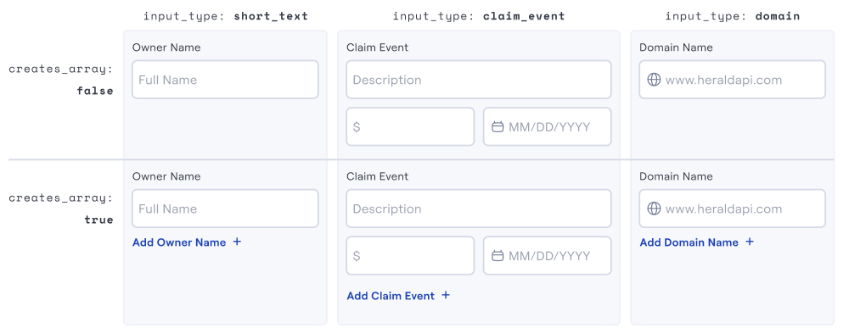Click the plus icon beside Add Claim Event
Viewport: 849px width, 334px height.
(x=446, y=295)
